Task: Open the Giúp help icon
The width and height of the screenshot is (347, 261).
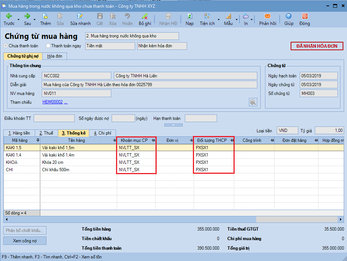Action: coord(289,16)
